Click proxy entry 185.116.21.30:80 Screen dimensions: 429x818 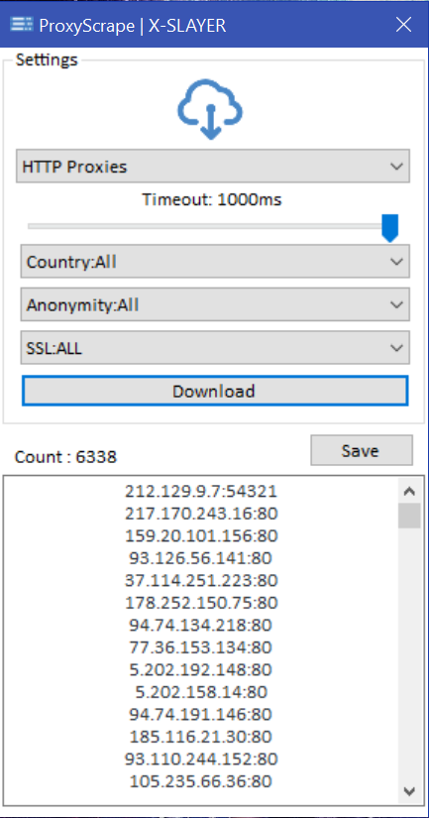tap(201, 737)
